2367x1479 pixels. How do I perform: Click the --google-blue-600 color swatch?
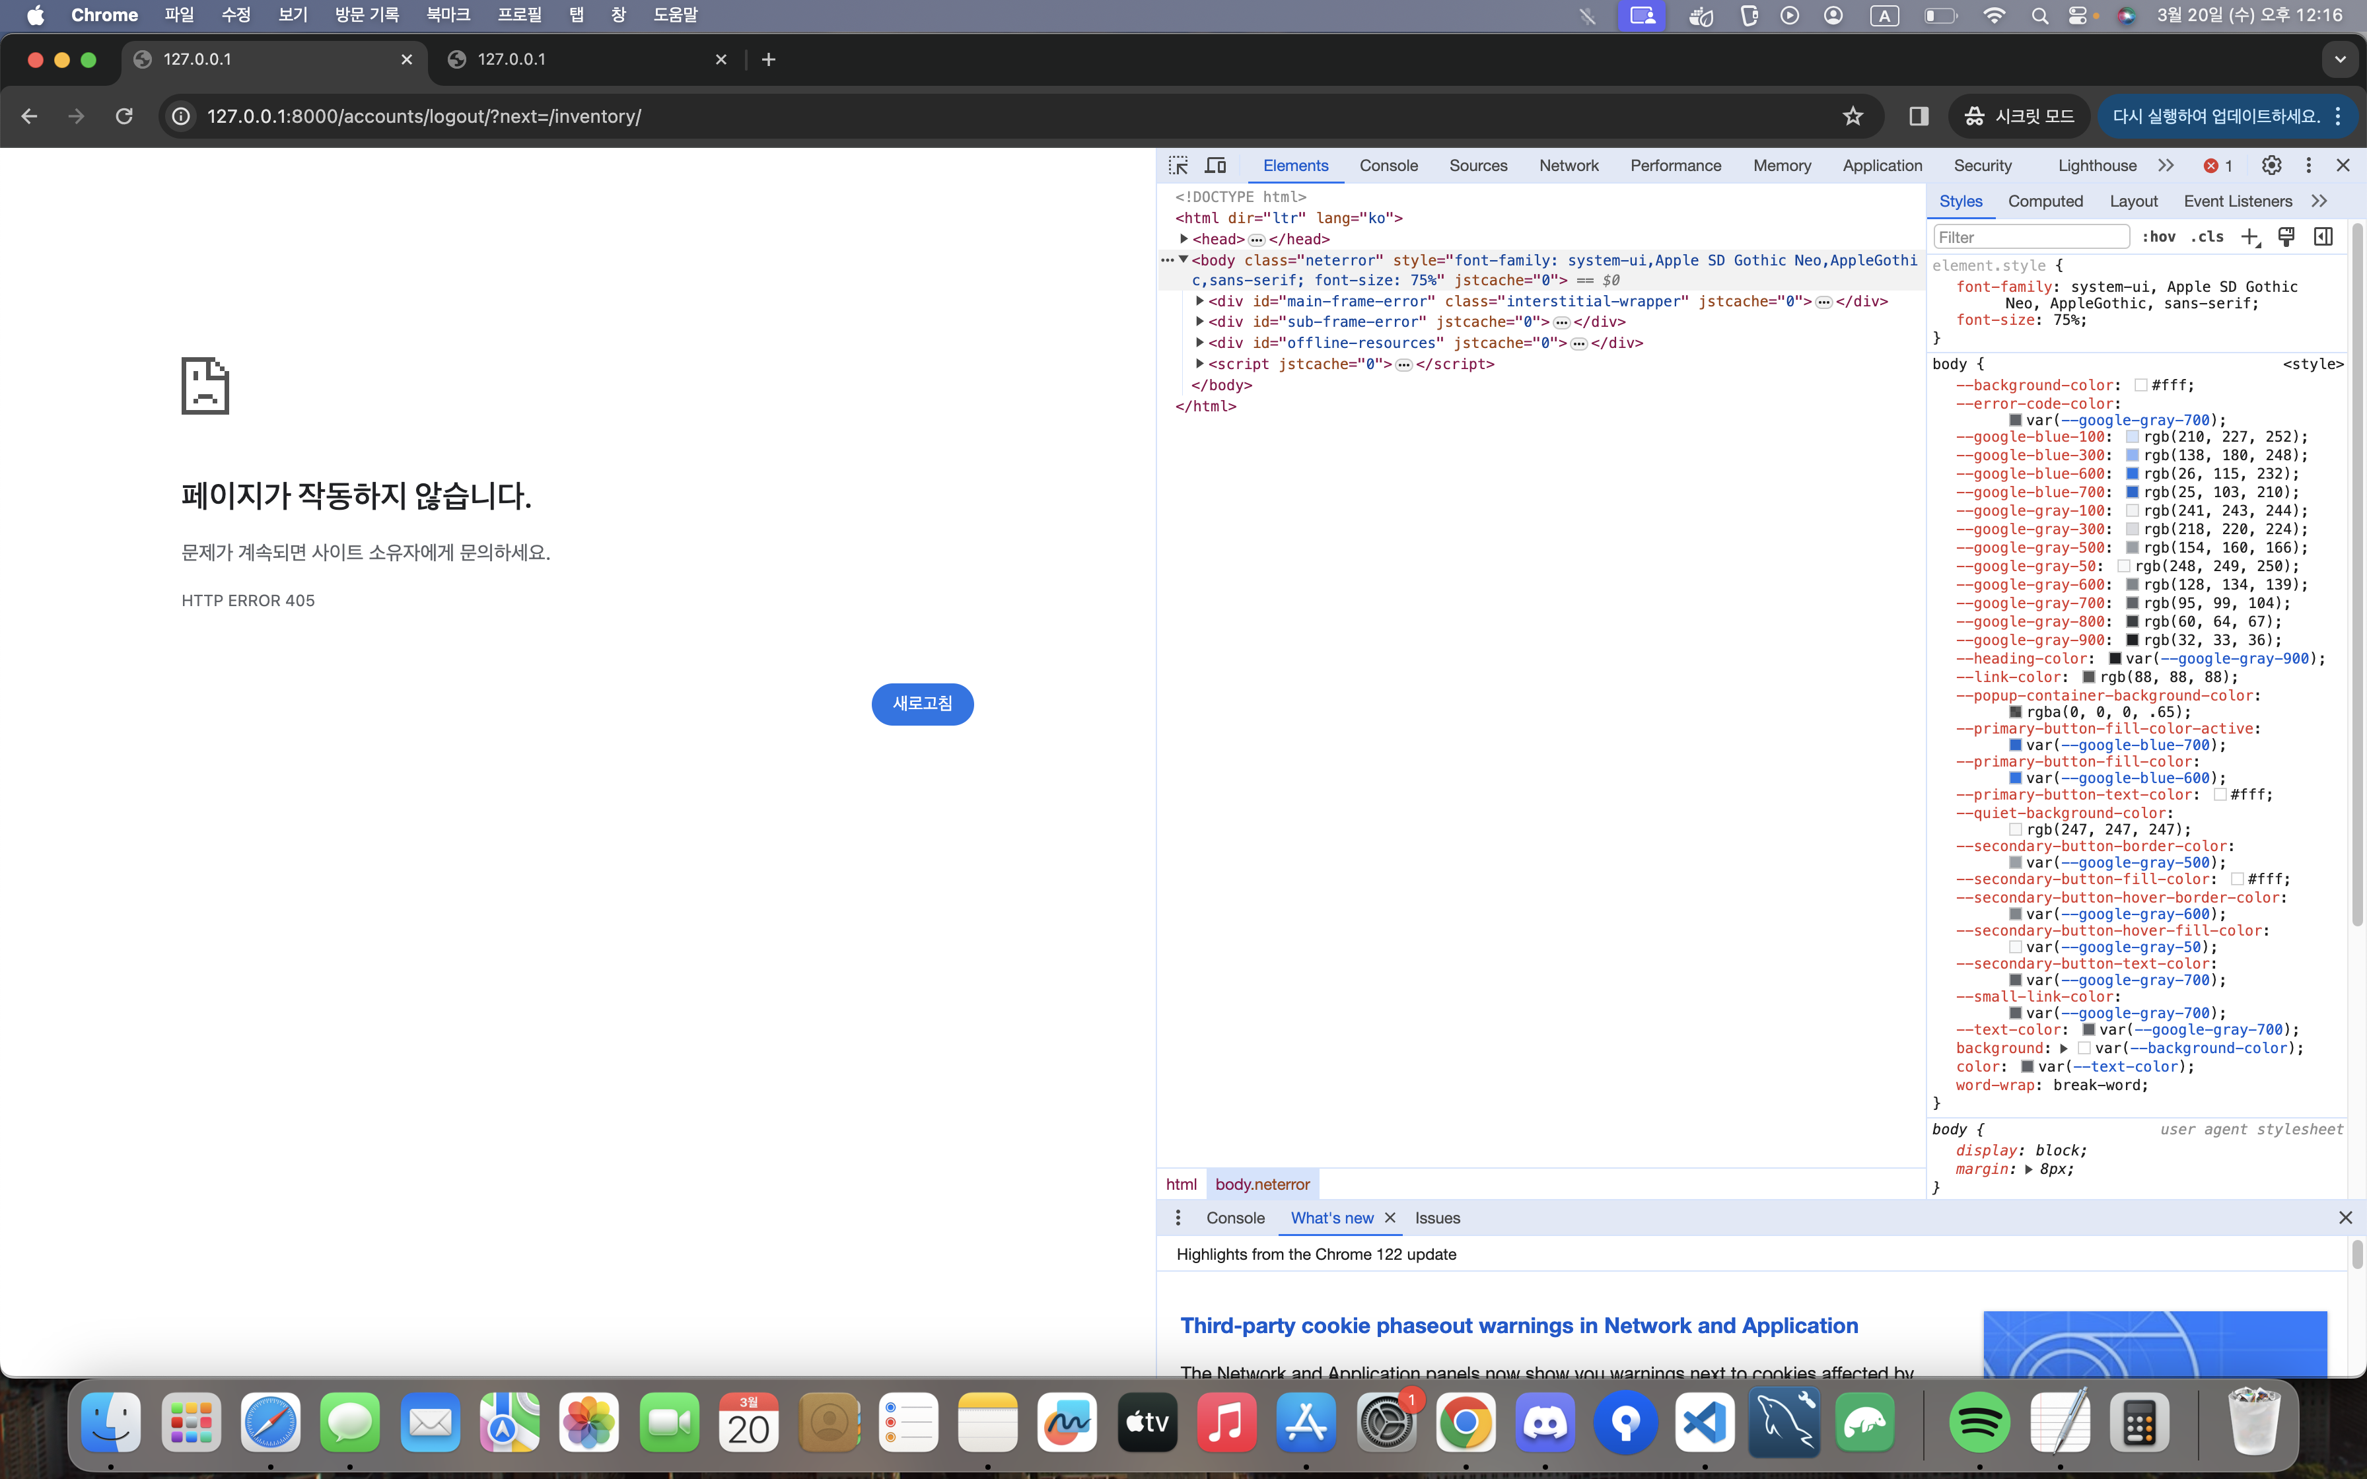tap(2133, 473)
